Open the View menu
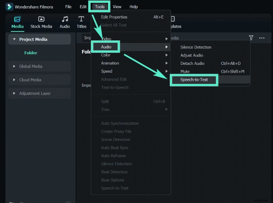The height and width of the screenshot is (203, 273). coord(117,6)
